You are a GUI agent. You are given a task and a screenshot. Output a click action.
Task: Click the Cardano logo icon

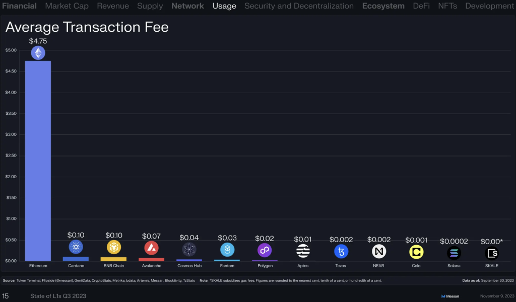(x=76, y=247)
